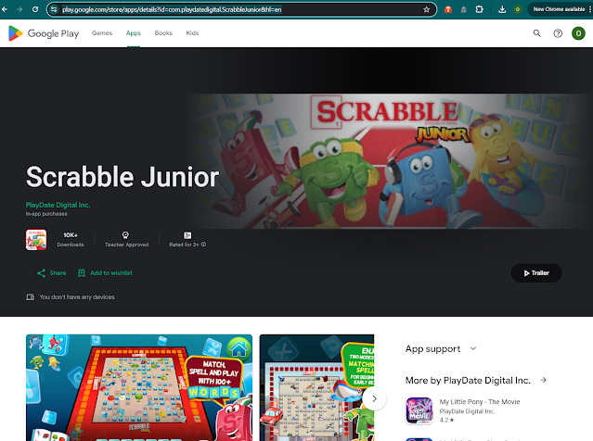Play the Trailer

point(536,273)
